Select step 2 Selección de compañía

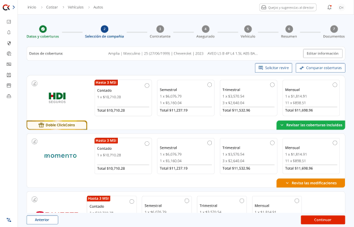click(104, 32)
